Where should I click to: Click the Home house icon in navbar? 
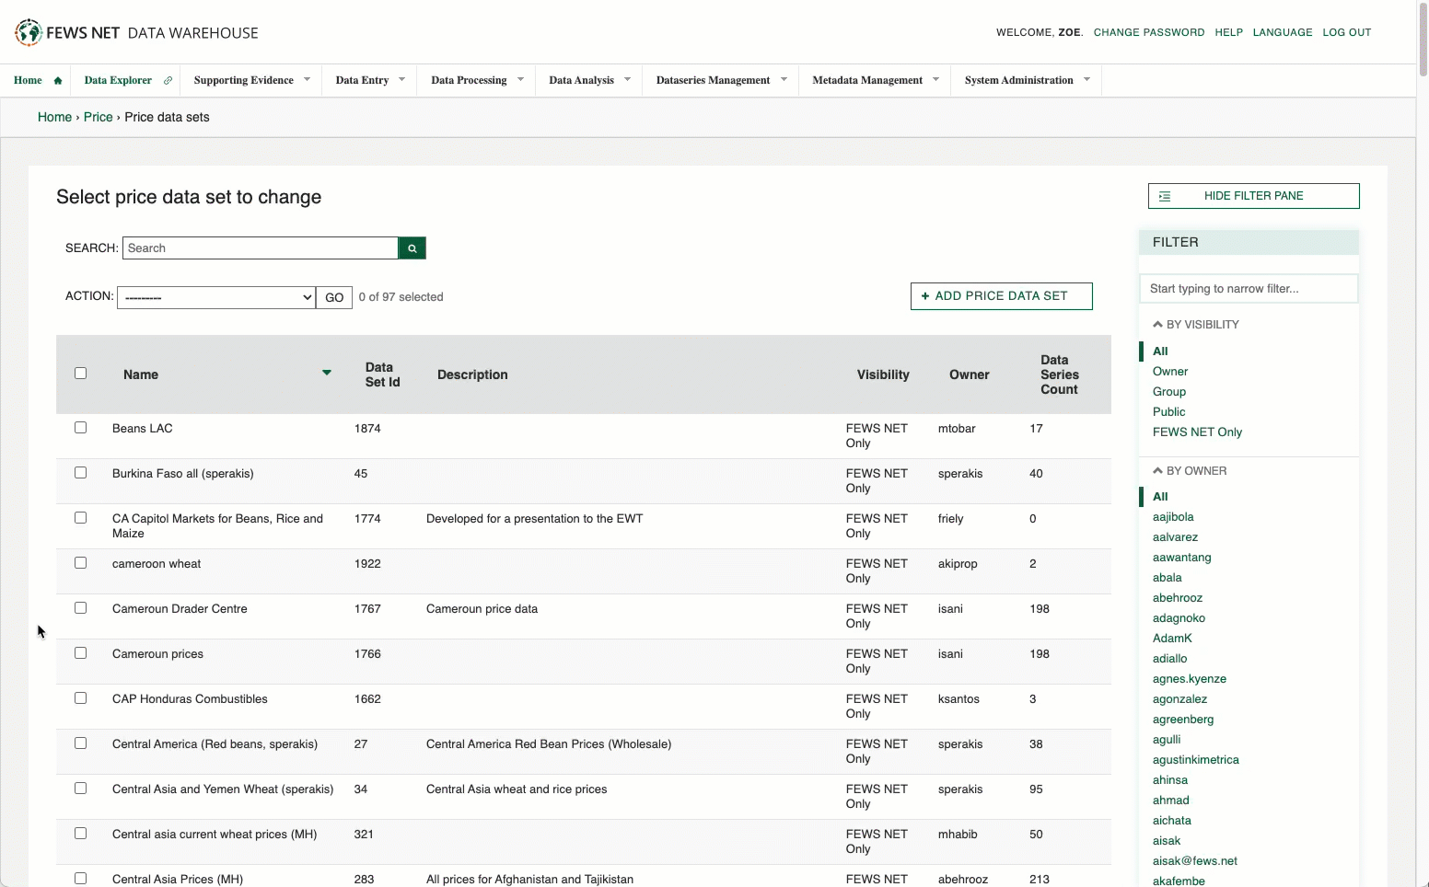coord(58,81)
